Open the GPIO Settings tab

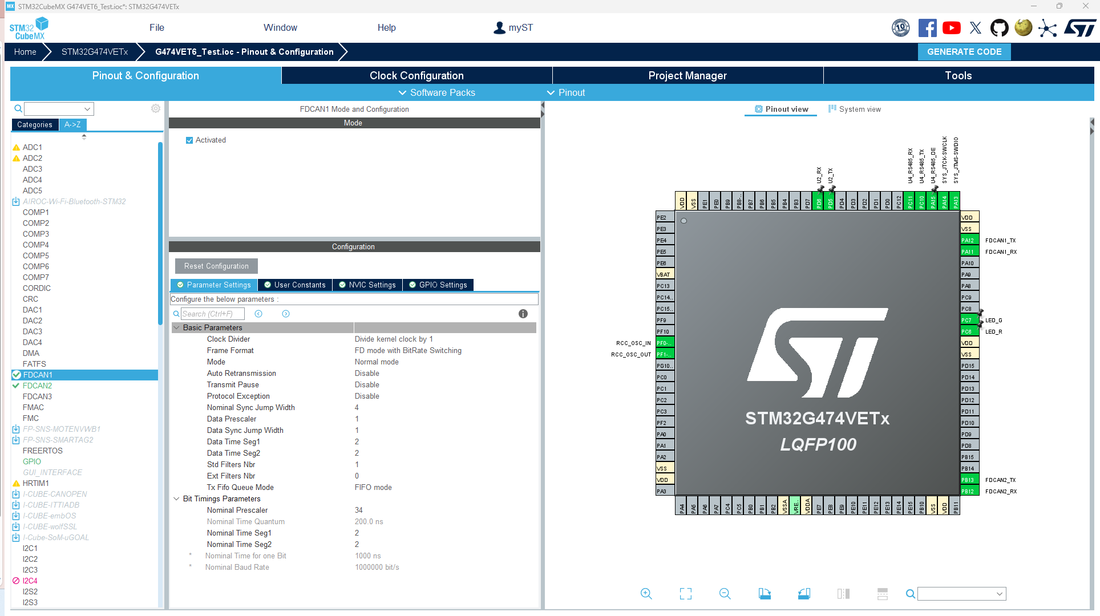pyautogui.click(x=438, y=285)
